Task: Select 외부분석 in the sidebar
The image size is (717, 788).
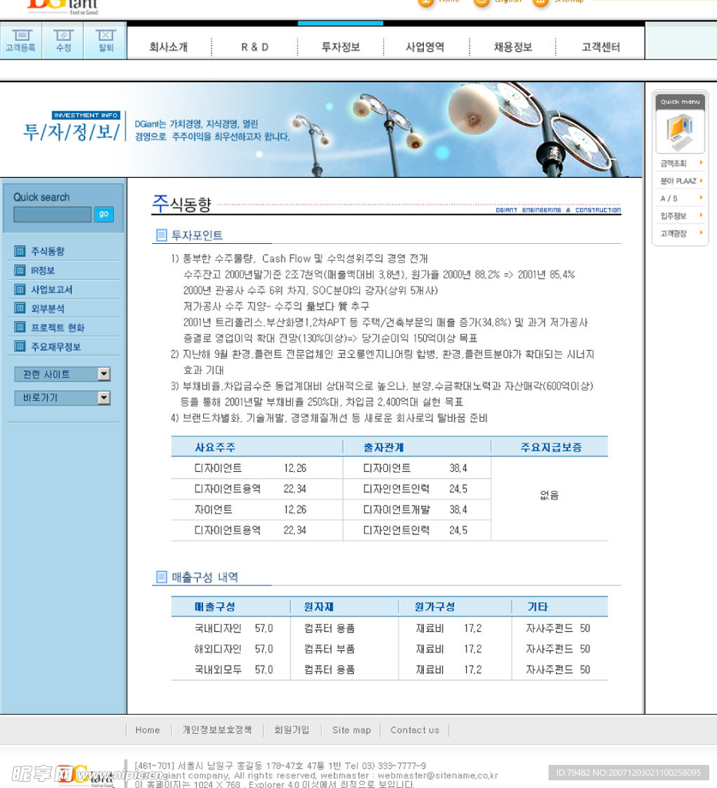Action: [48, 309]
